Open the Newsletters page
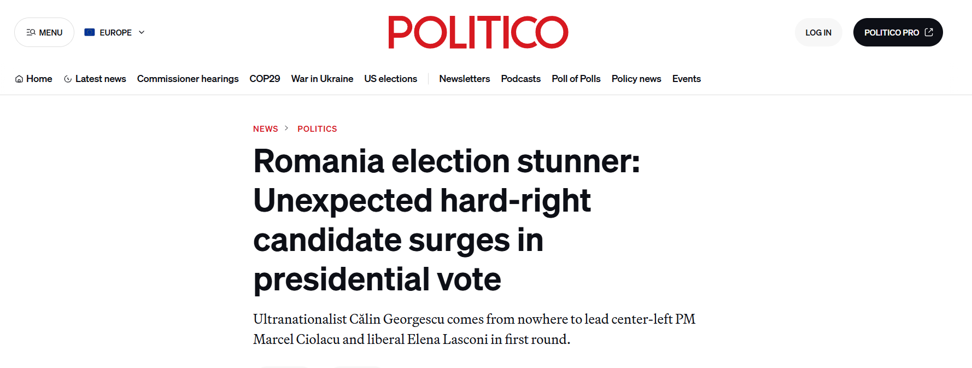 pyautogui.click(x=464, y=79)
